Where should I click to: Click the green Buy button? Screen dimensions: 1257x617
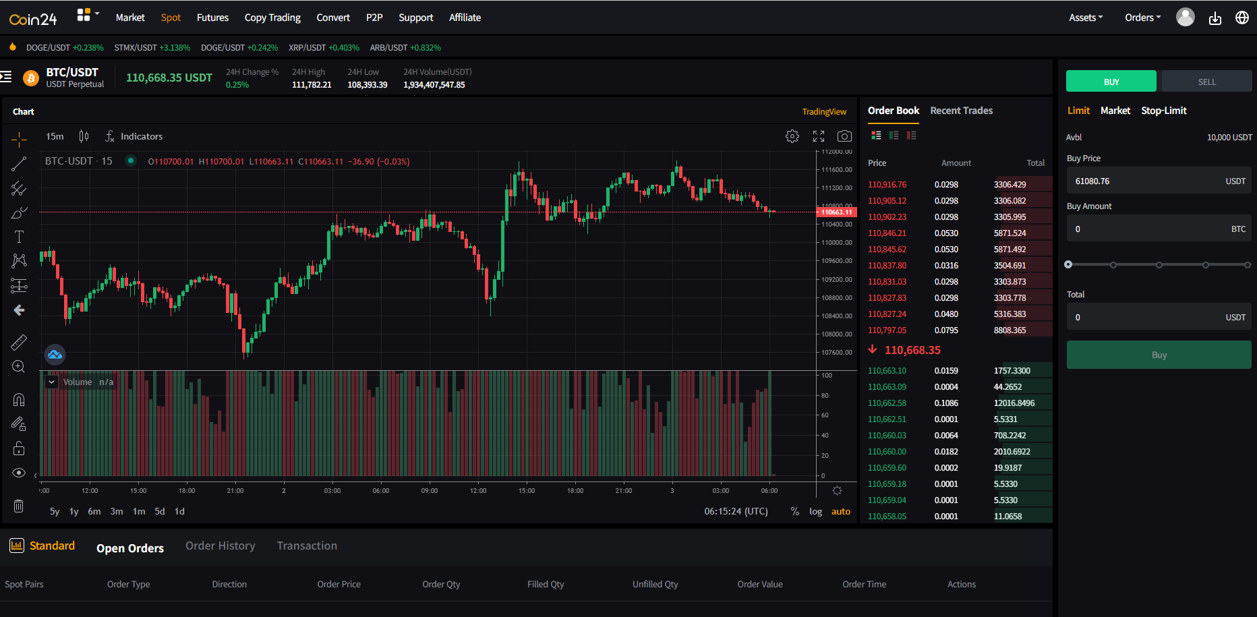1158,354
